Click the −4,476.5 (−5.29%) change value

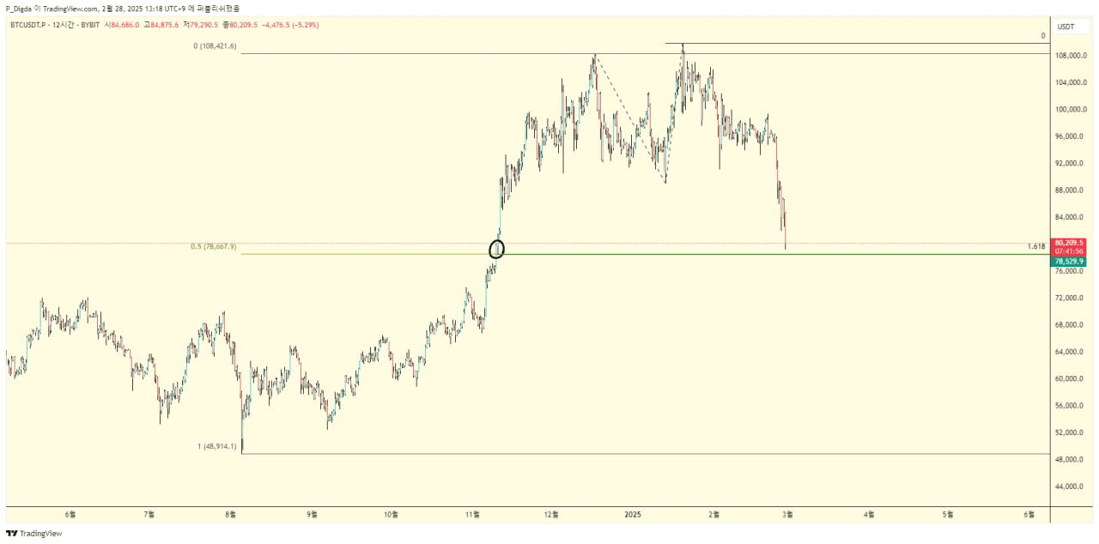point(288,25)
